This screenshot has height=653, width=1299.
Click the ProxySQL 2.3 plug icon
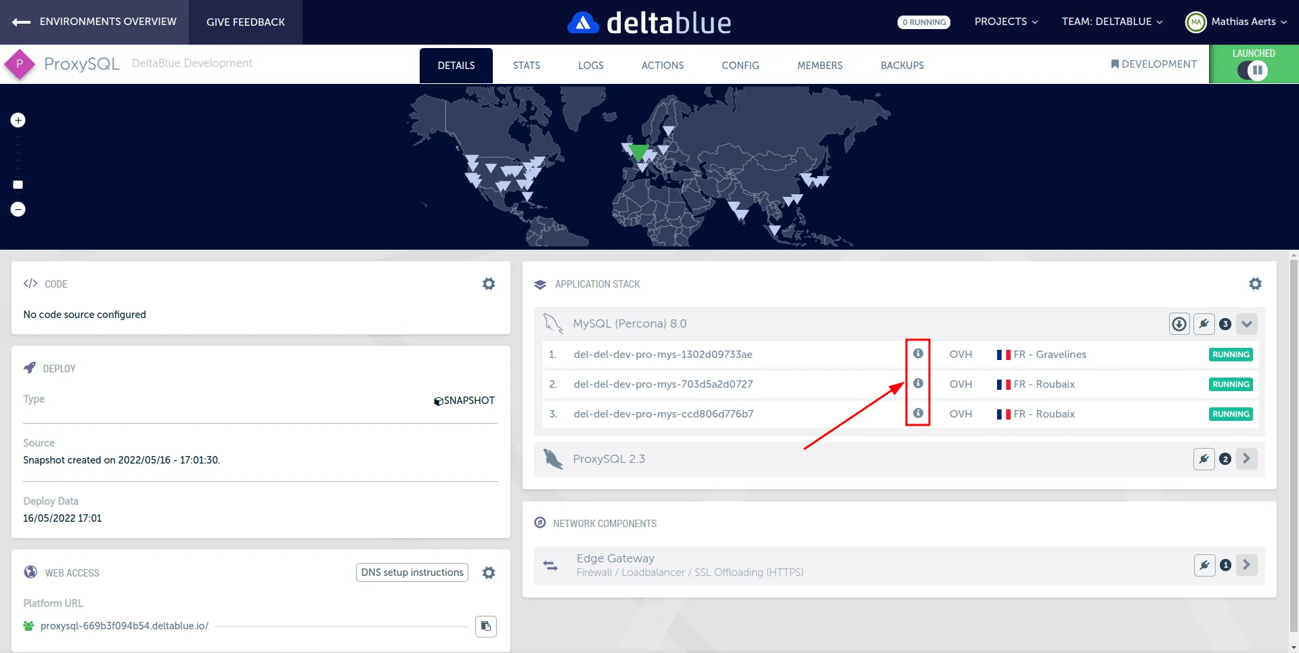click(x=1204, y=459)
